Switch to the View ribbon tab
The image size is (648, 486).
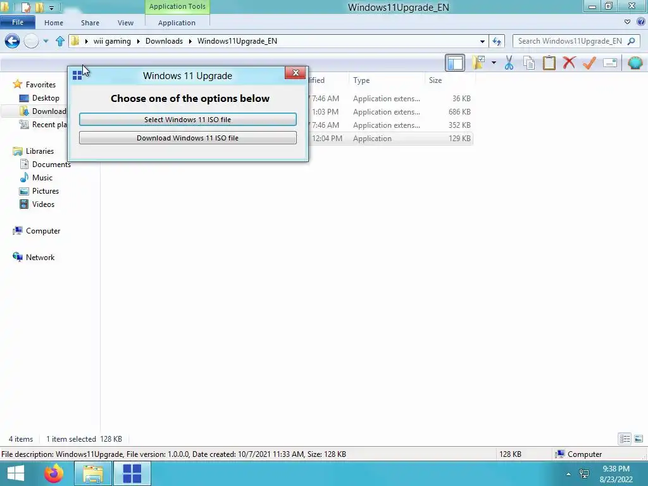[126, 23]
